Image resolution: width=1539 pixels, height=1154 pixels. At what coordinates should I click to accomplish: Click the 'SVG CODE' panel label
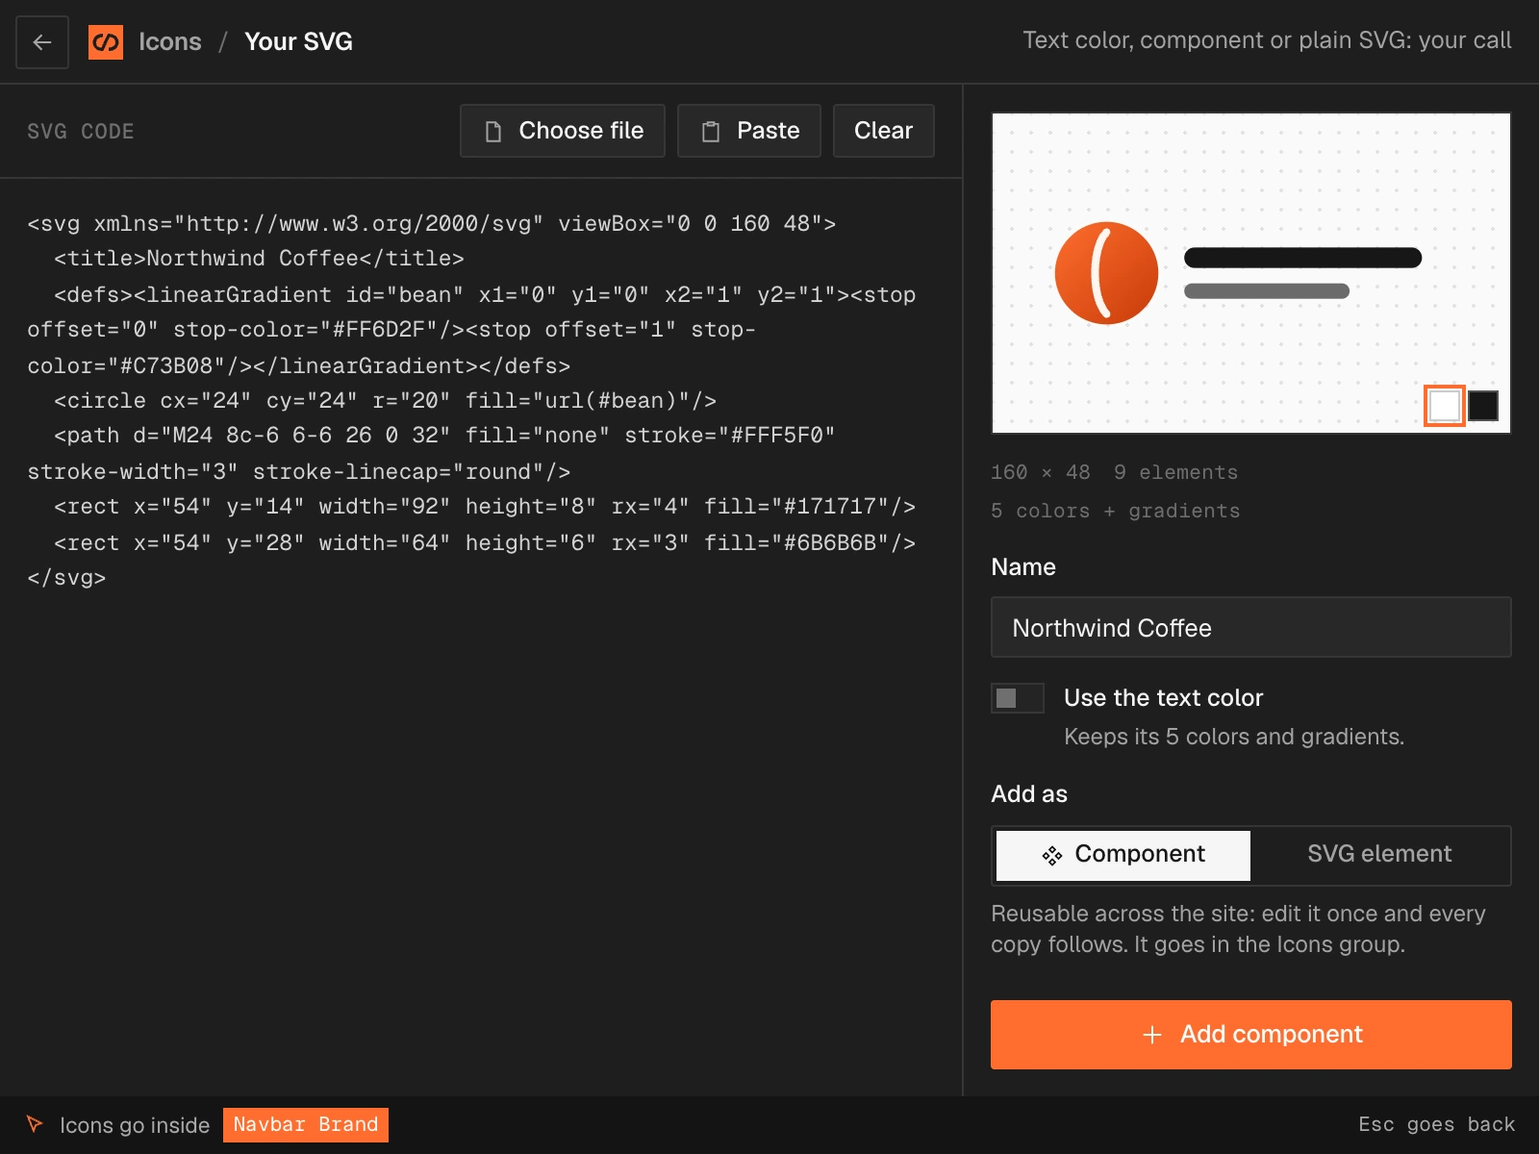tap(81, 132)
